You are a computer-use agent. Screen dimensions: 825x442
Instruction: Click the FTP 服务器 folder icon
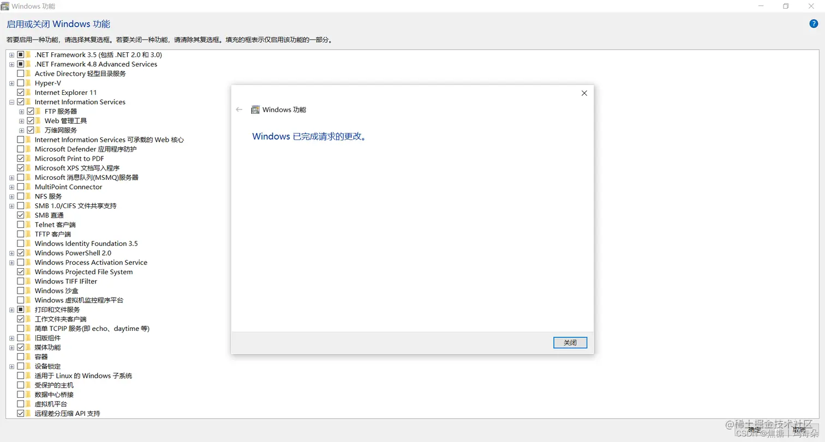click(38, 111)
